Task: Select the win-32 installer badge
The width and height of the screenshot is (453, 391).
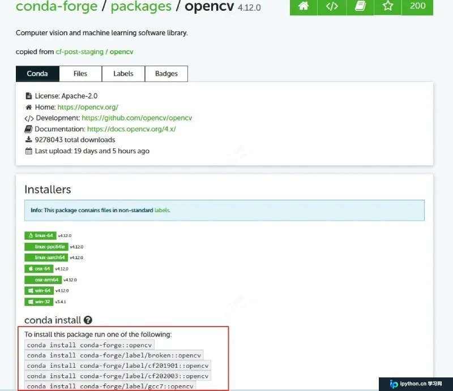Action: pyautogui.click(x=39, y=302)
